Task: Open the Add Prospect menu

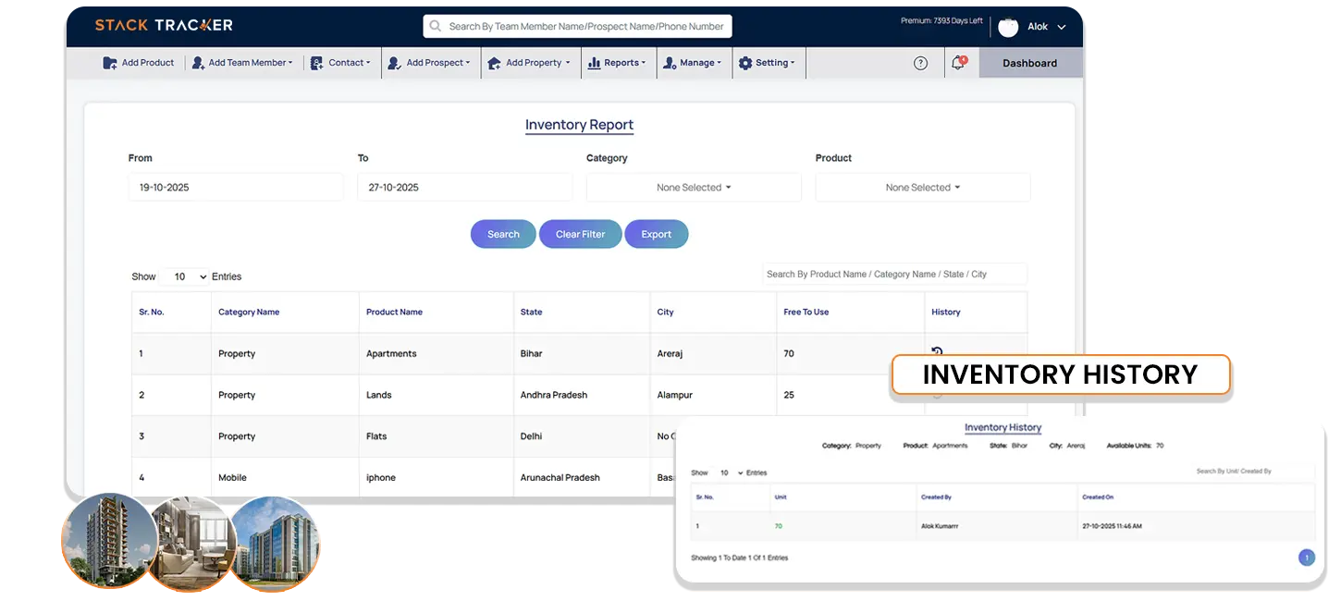Action: coord(429,63)
